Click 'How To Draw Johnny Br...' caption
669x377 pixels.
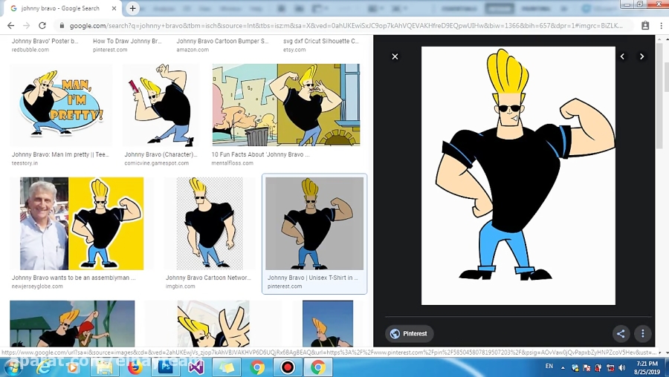127,42
